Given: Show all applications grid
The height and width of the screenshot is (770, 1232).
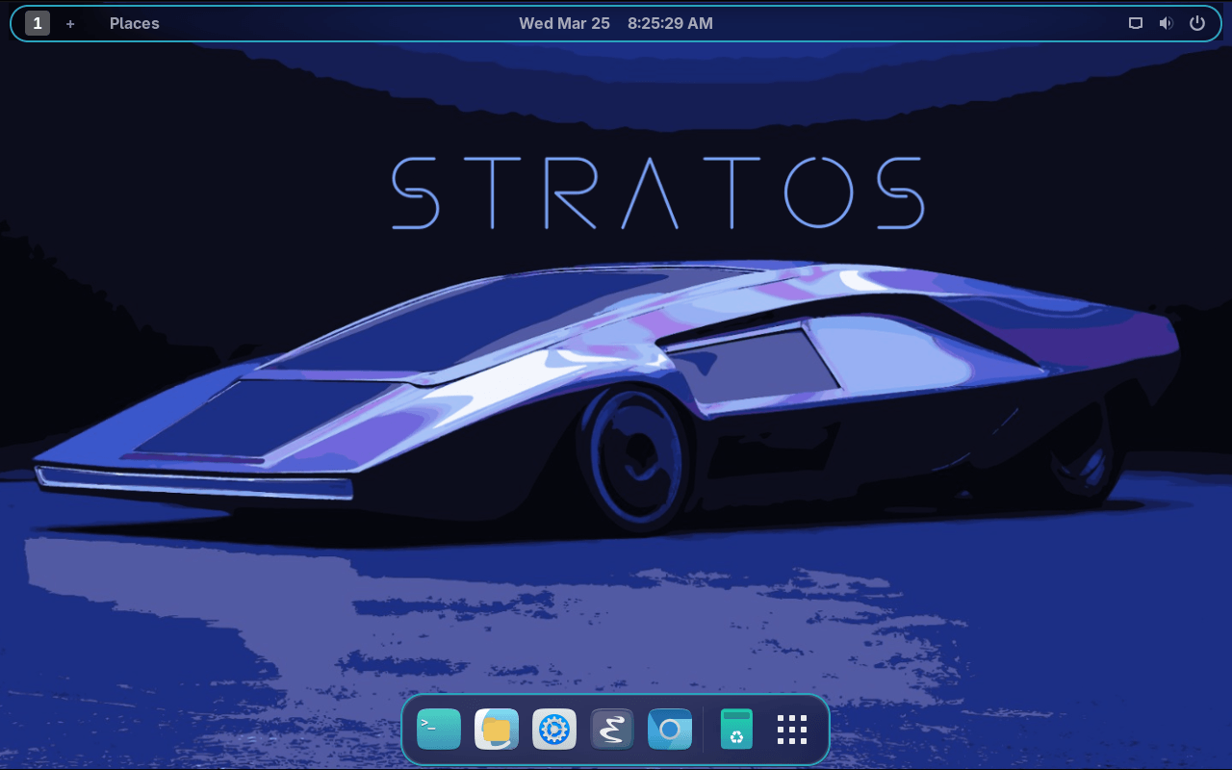Looking at the screenshot, I should point(792,730).
